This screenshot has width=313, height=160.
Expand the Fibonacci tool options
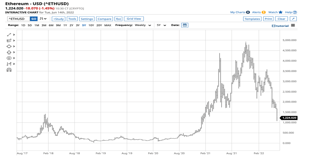tap(14, 41)
